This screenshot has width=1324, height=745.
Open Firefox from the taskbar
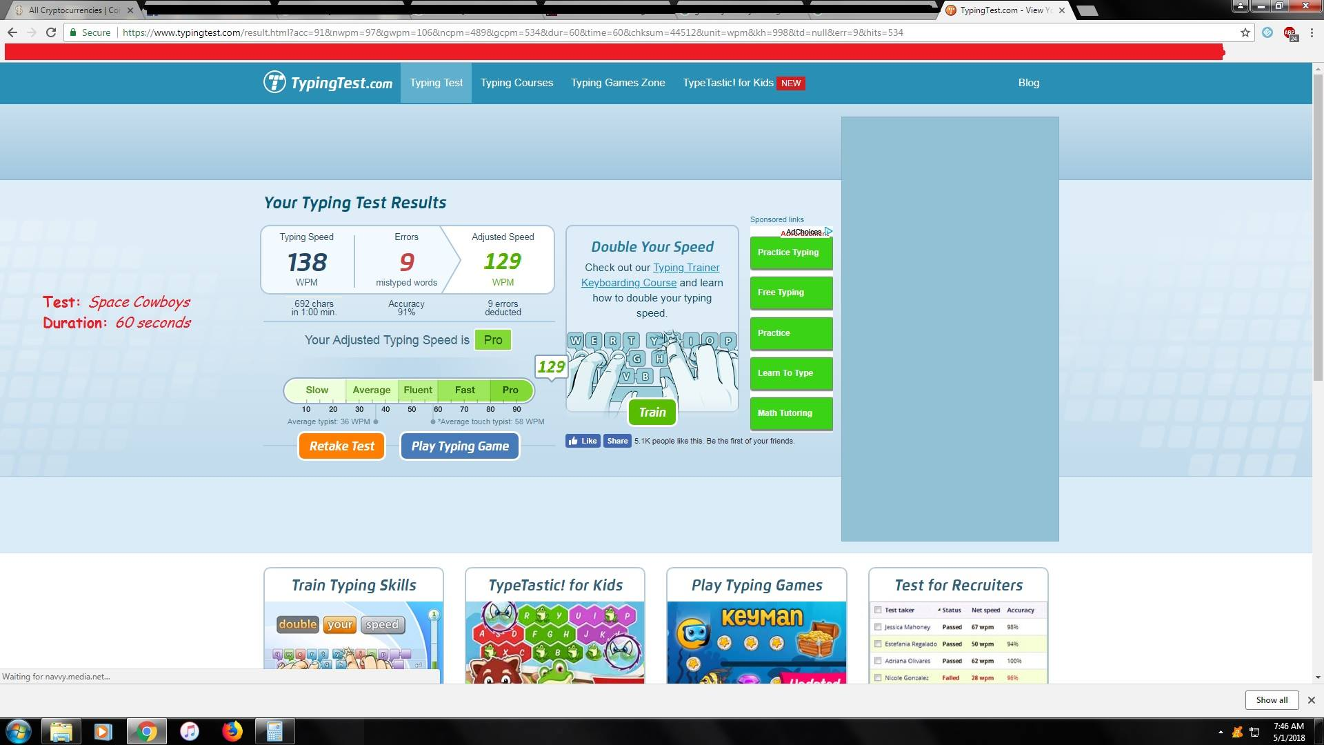(x=232, y=731)
